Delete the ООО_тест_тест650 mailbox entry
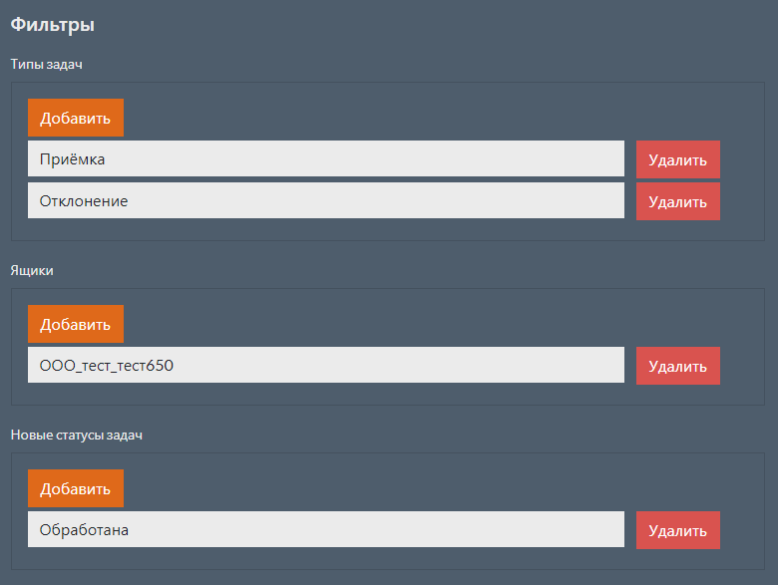Screen dimensions: 778x585 coord(678,366)
